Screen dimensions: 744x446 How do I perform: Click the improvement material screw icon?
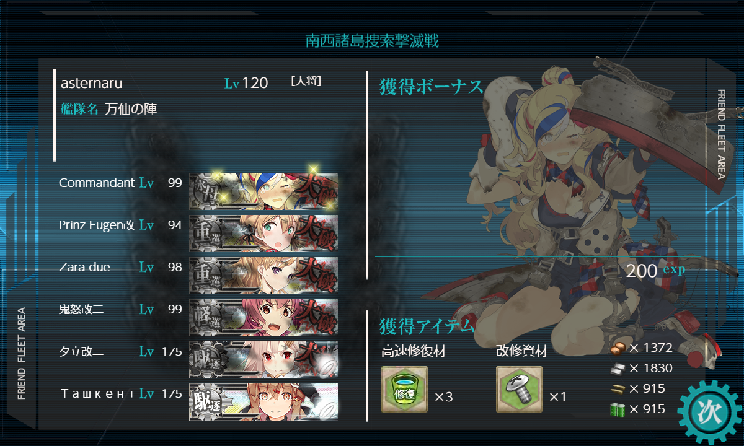[519, 389]
